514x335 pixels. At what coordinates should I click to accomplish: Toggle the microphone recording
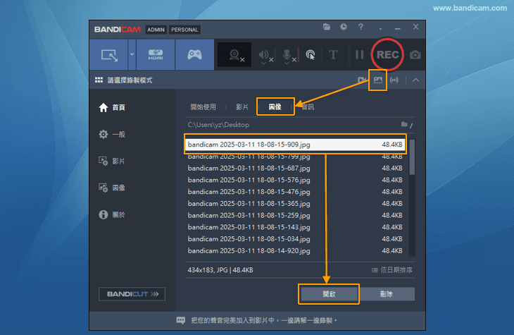tap(287, 55)
